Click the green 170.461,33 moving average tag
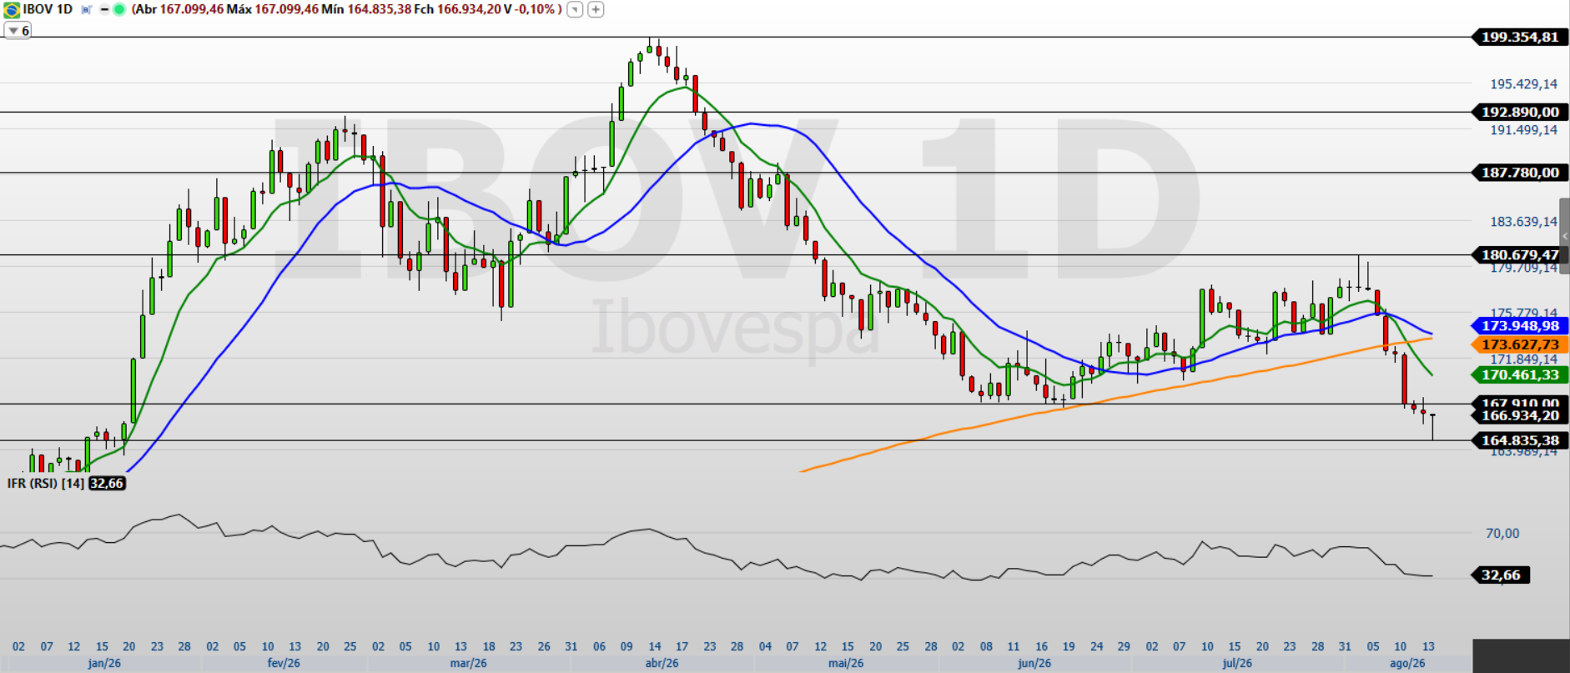This screenshot has width=1570, height=673. [x=1519, y=375]
